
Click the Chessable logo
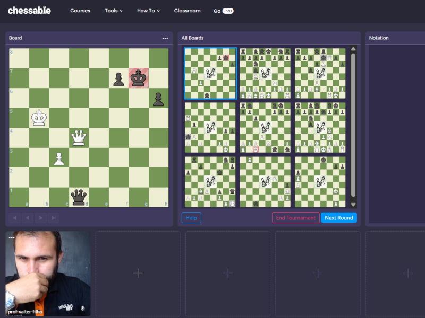[29, 11]
